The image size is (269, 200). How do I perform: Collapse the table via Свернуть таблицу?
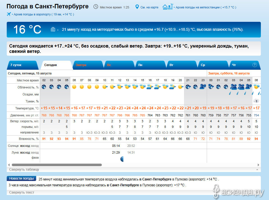[x=24, y=170]
